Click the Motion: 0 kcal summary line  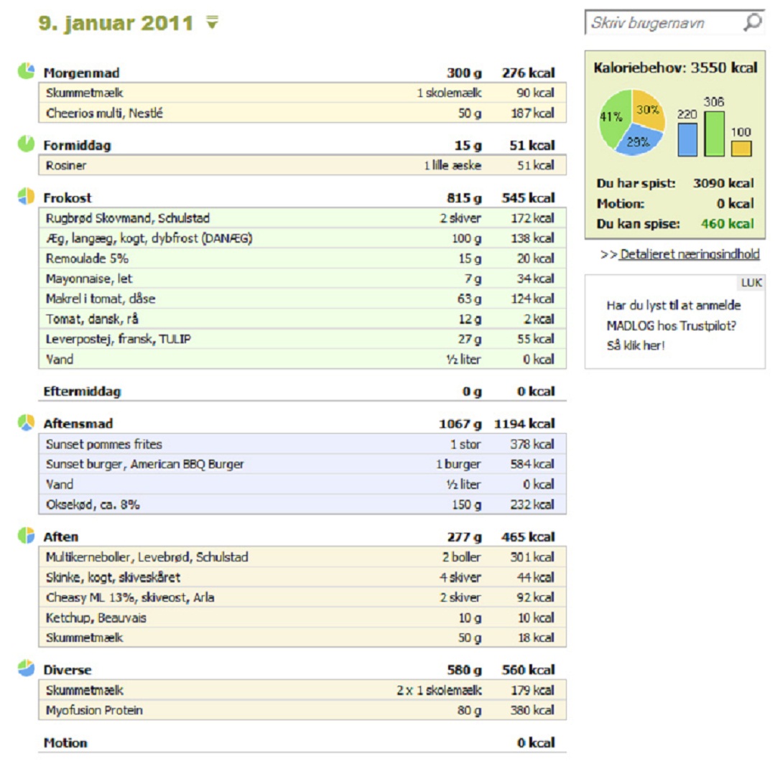[675, 204]
